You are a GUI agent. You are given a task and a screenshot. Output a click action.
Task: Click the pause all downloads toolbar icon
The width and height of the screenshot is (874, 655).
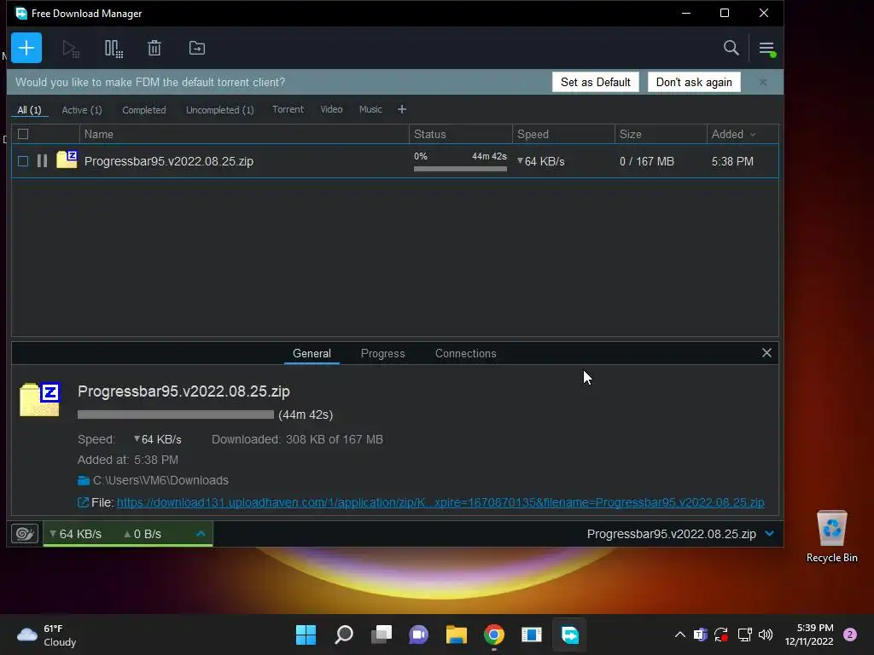[114, 49]
